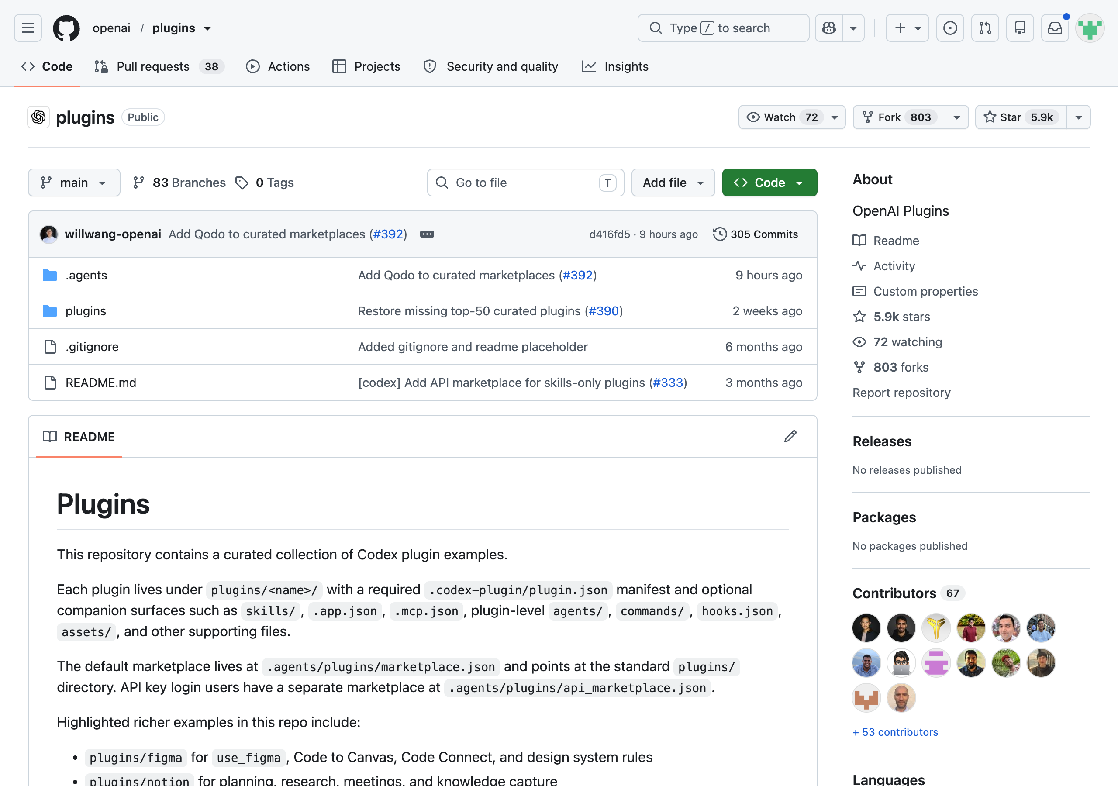Click the Go to file field
Viewport: 1118px width, 786px height.
coord(525,183)
